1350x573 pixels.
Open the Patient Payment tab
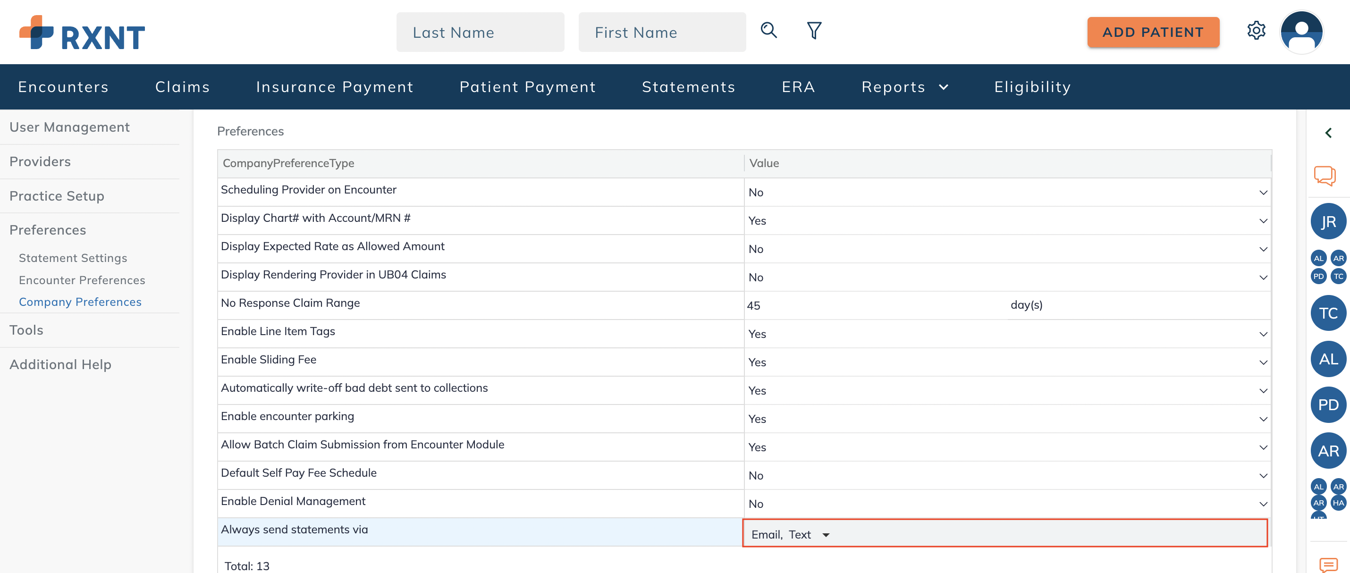click(527, 87)
